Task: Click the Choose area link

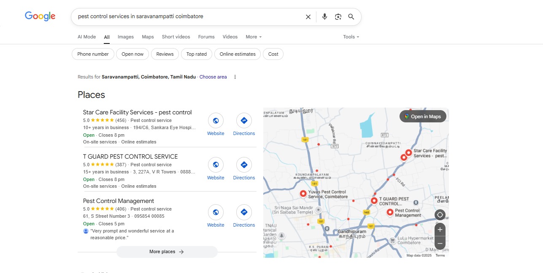Action: 213,77
